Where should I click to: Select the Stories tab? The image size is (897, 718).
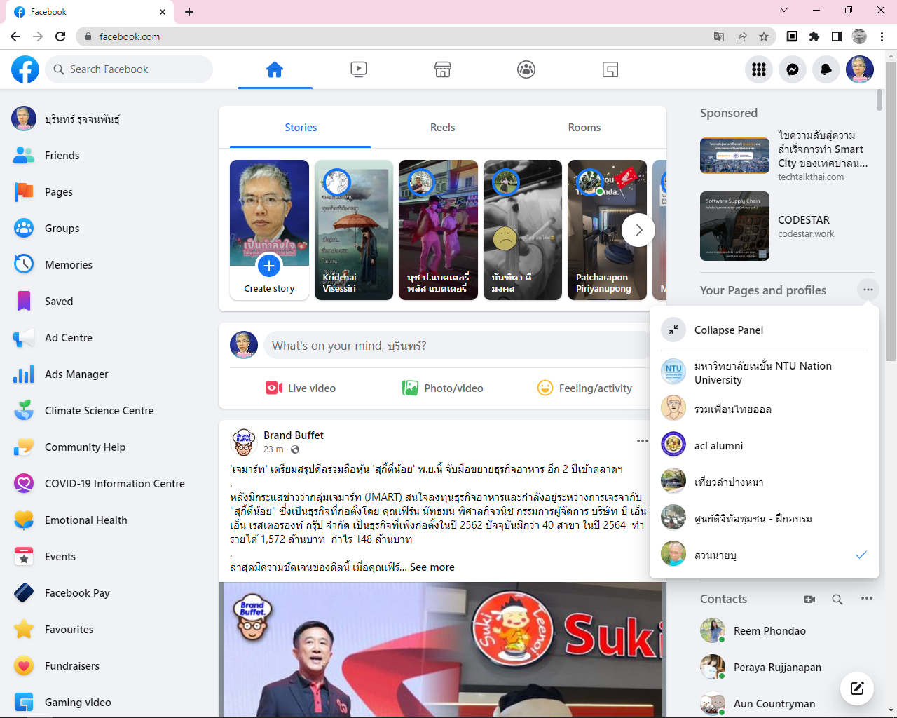click(x=301, y=128)
